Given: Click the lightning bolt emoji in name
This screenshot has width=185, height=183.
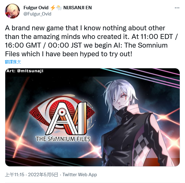Looking at the screenshot, I should point(53,8).
